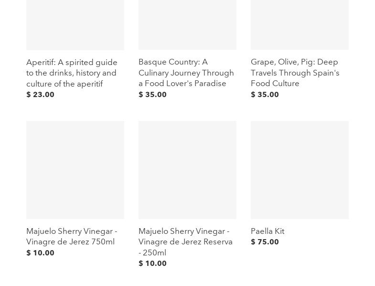Select the $35.00 price under Basque Country

tap(153, 95)
